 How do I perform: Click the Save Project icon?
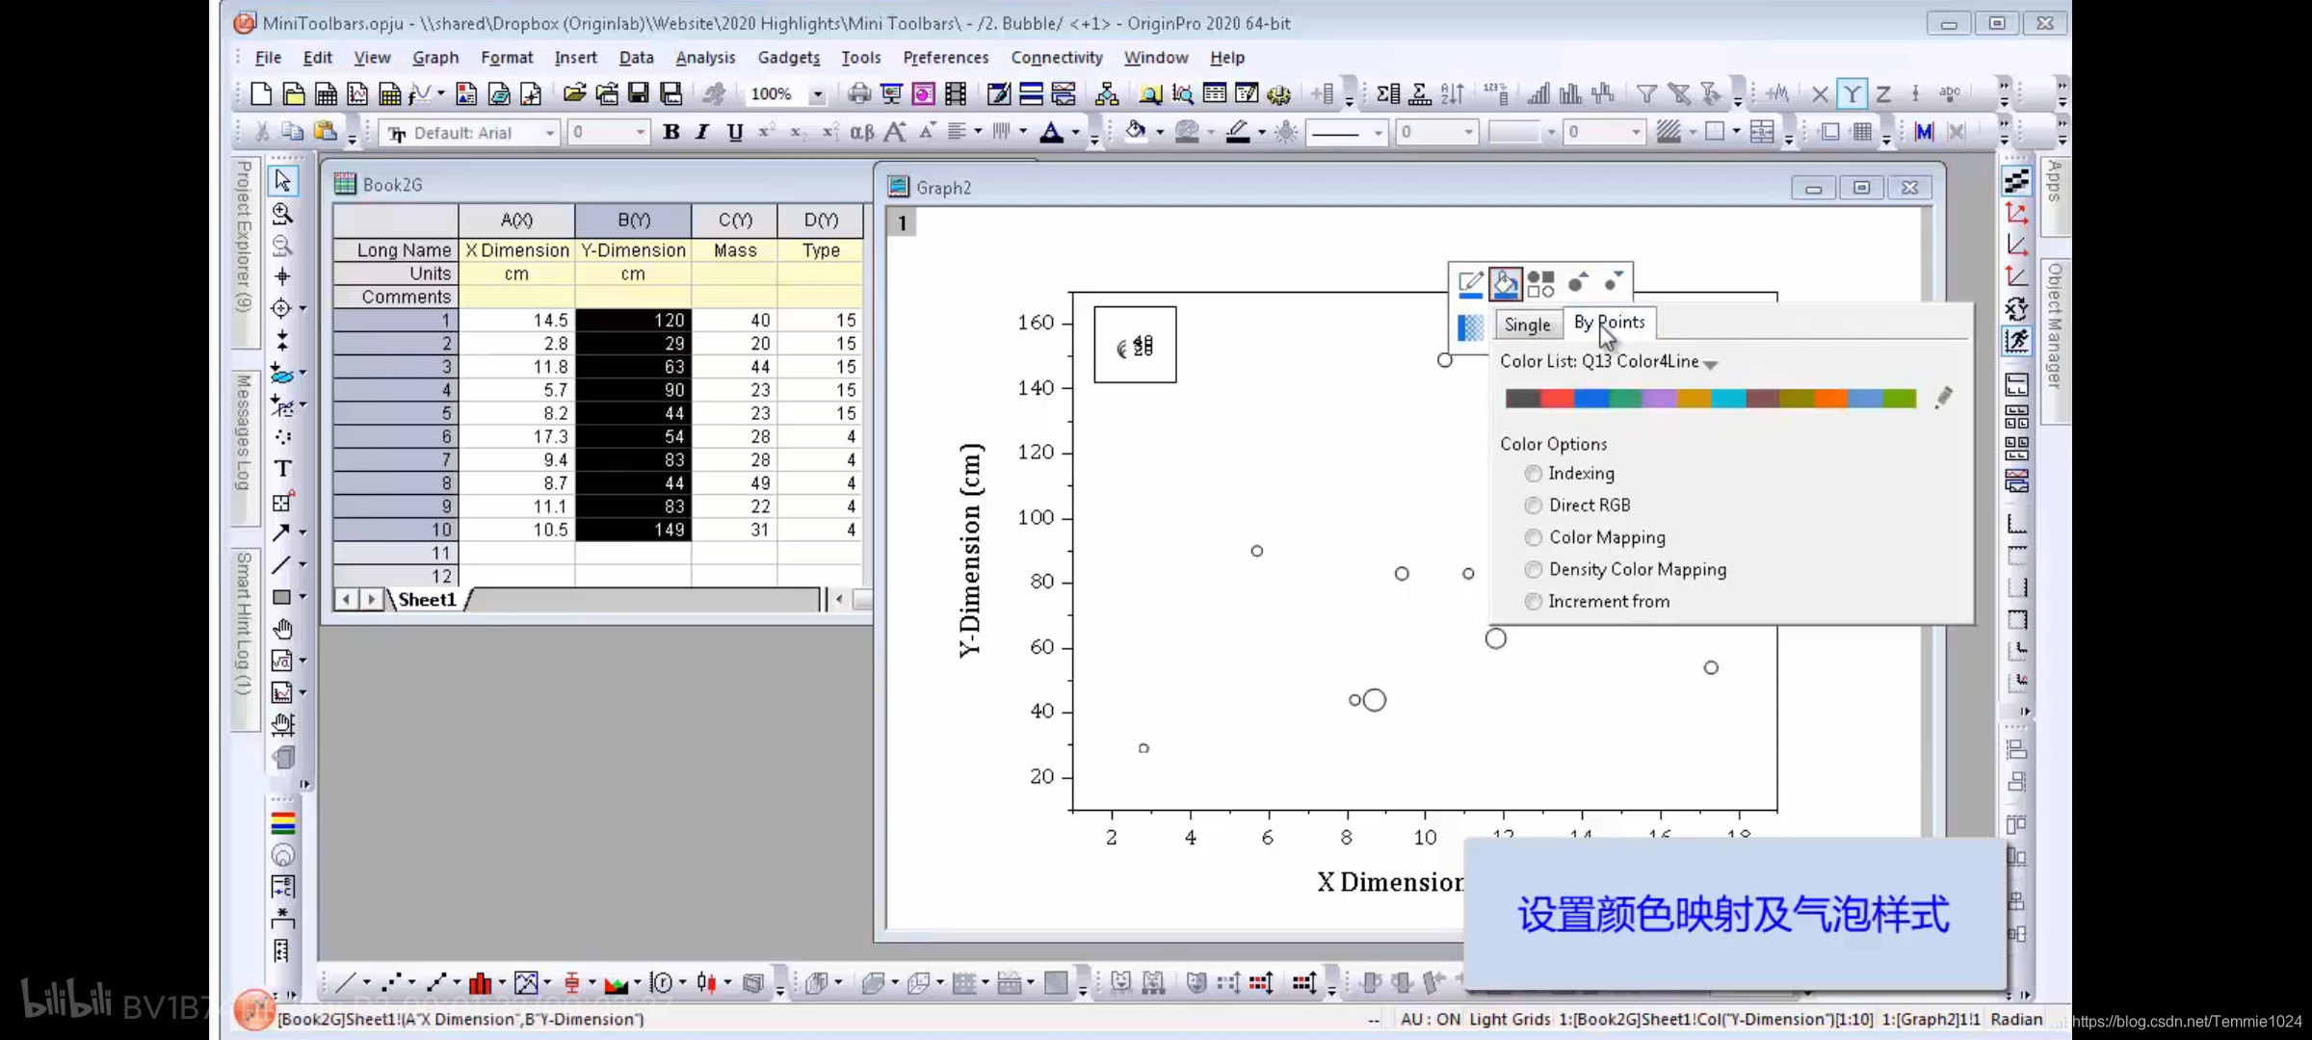[639, 93]
